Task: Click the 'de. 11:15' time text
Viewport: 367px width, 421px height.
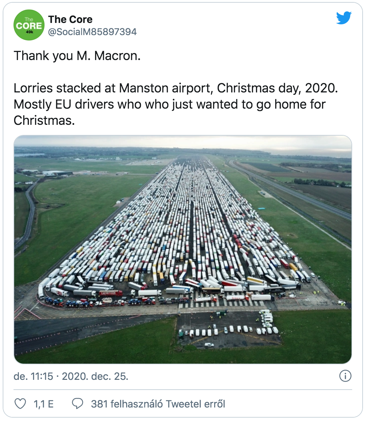Action: (33, 376)
